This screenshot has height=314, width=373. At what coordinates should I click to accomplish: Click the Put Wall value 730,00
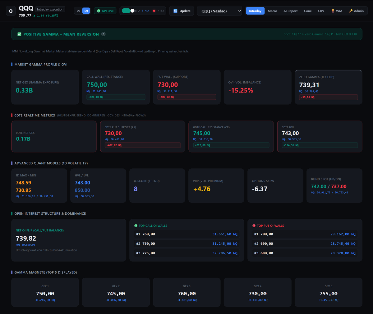point(168,85)
